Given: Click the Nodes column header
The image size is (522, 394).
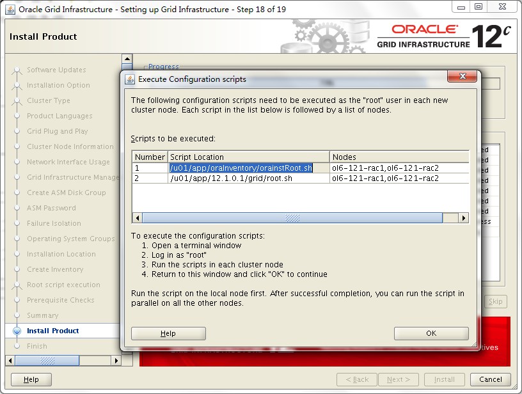Looking at the screenshot, I should tap(399, 157).
